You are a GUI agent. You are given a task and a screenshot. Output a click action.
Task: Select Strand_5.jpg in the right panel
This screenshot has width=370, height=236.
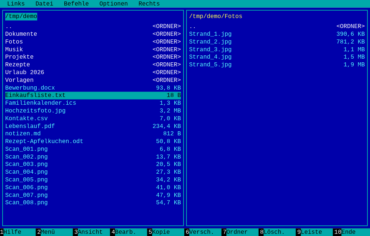click(277, 65)
